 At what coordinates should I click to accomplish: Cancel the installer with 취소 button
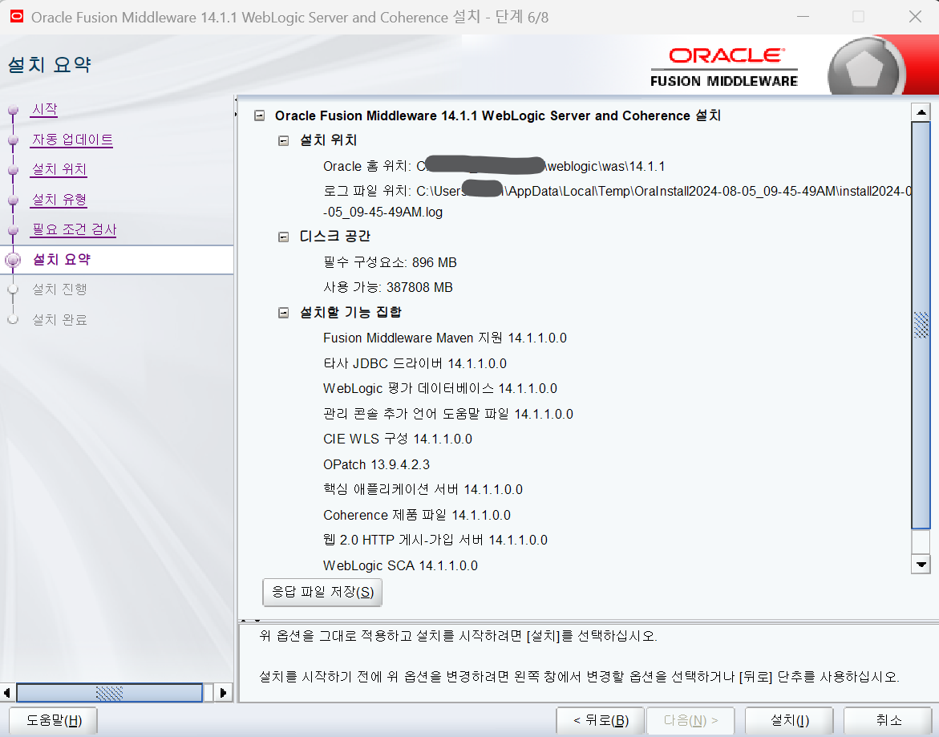888,720
